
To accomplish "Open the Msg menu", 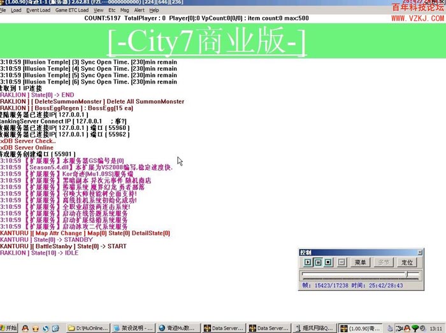I will tap(124, 10).
